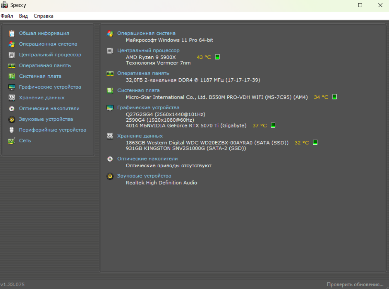
Task: Click the Майкрософт Windows 11 Pro 64-bit line
Action: click(170, 40)
